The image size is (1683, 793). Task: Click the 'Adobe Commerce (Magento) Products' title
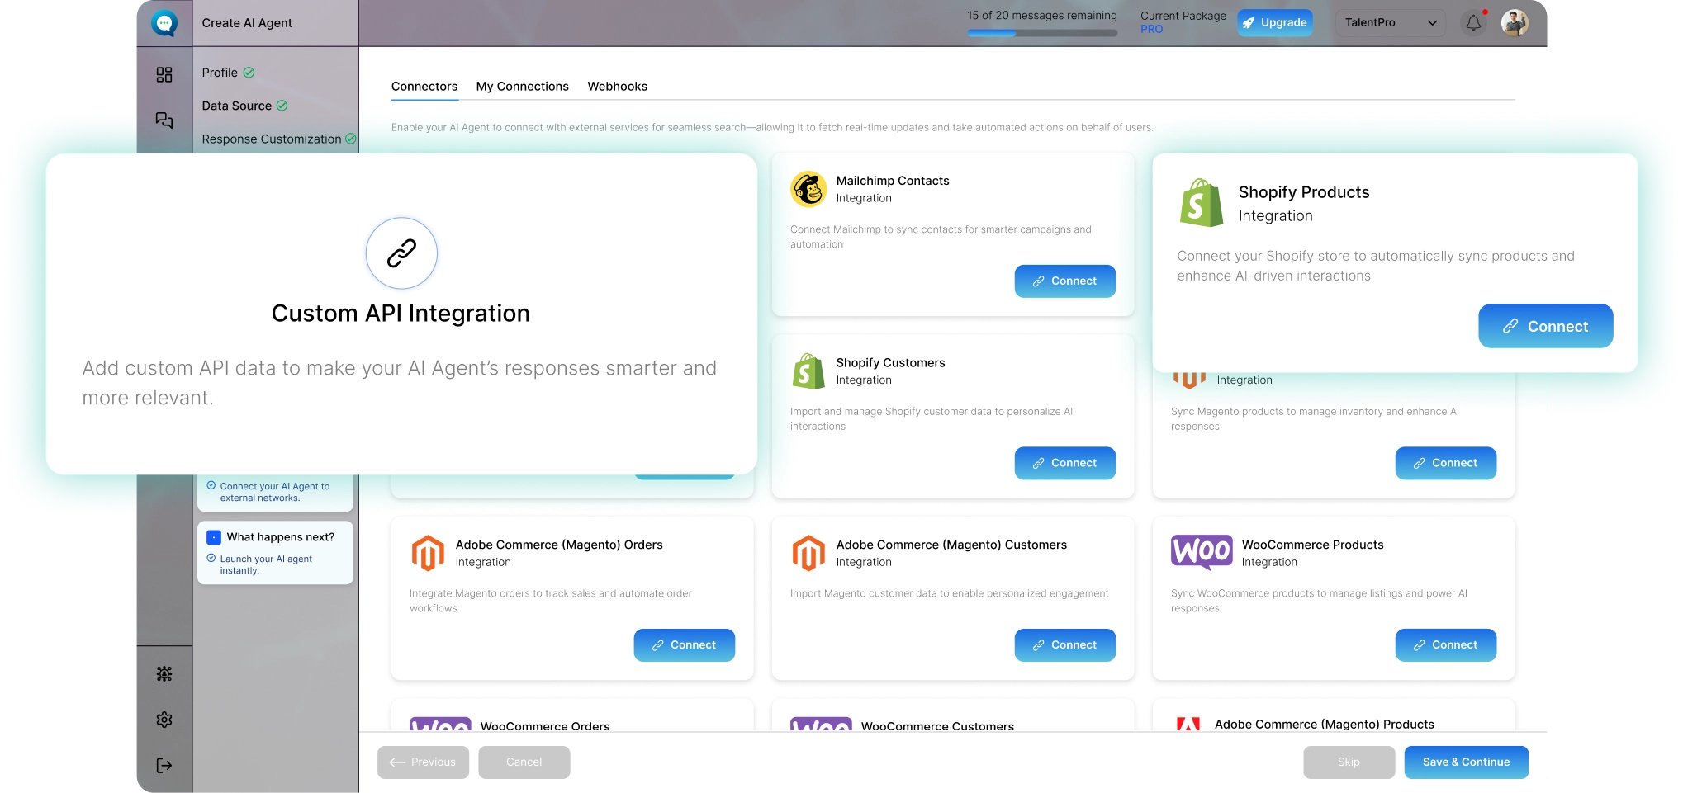pyautogui.click(x=1325, y=725)
